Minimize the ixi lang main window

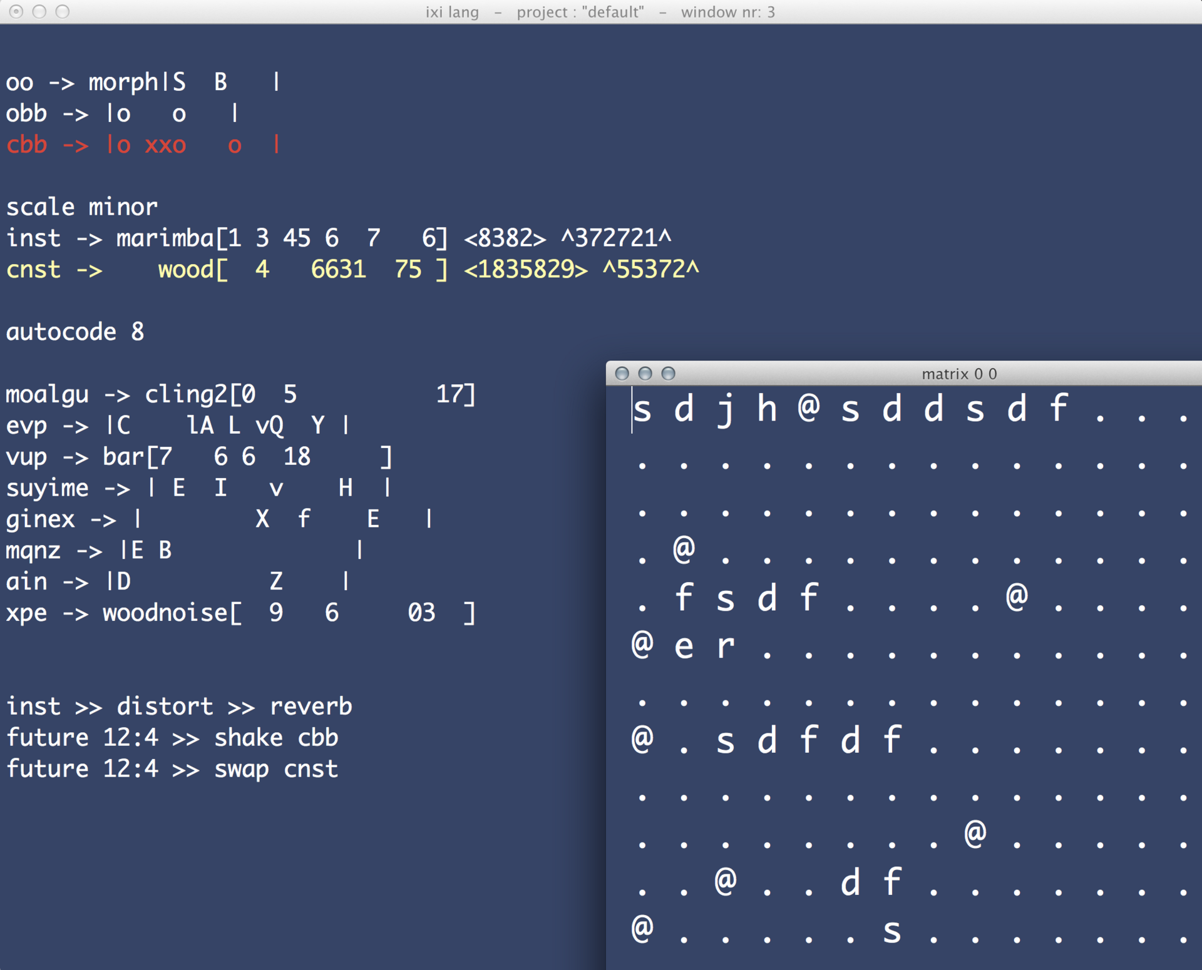click(x=39, y=11)
